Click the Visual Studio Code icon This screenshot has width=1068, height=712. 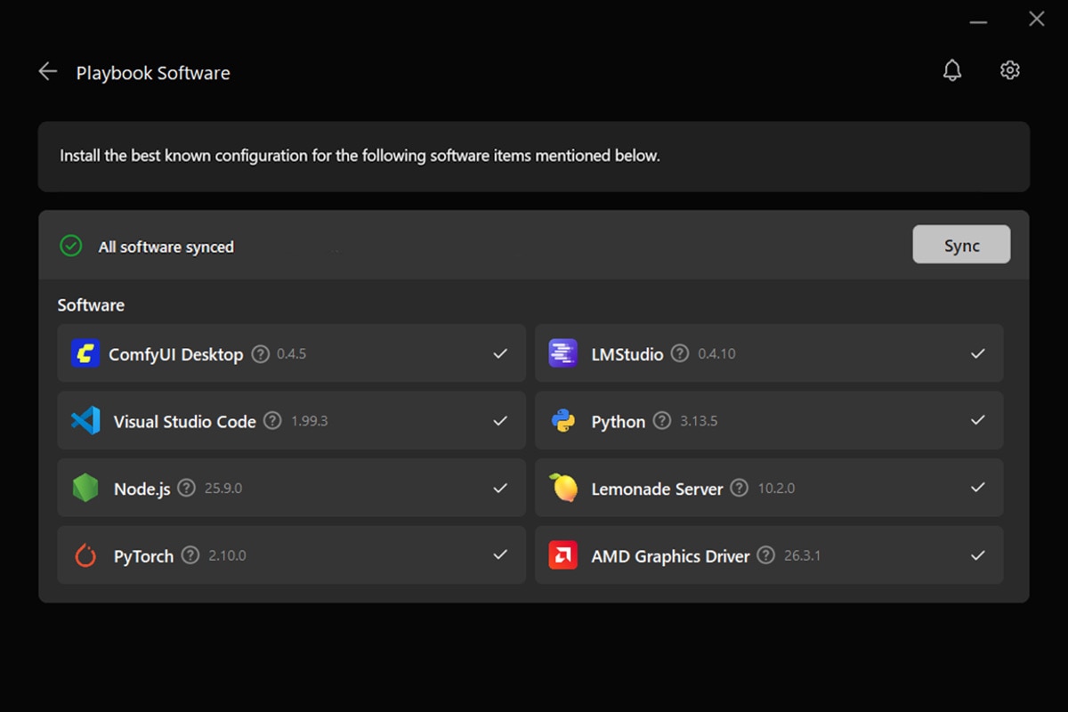tap(85, 421)
